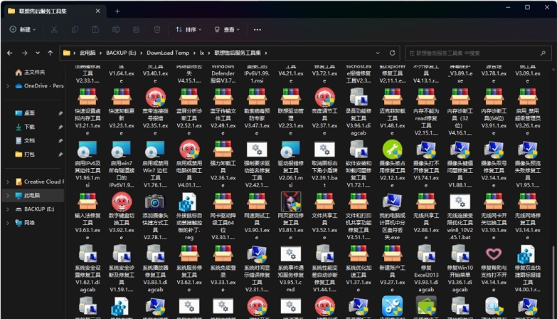Select the 修复Excel2013 file icon

click(426, 254)
